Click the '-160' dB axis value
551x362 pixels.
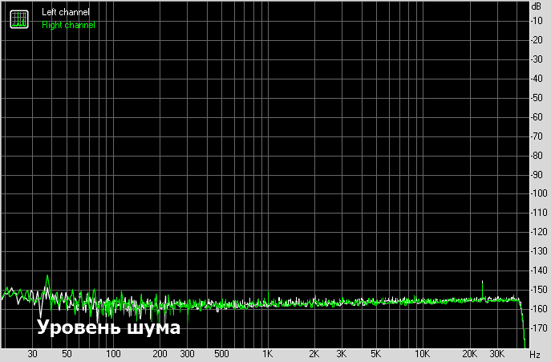[539, 309]
